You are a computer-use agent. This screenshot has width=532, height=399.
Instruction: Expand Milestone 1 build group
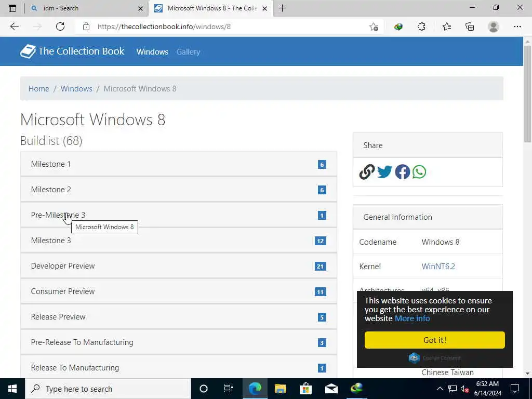click(x=179, y=164)
